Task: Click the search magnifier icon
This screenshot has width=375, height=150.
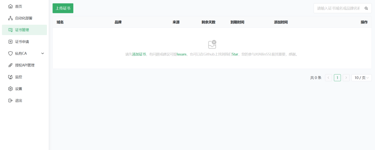Action: click(x=366, y=8)
